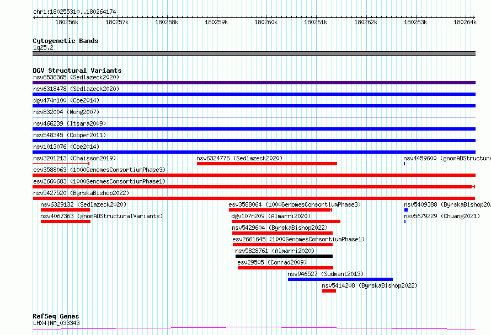Click the 180258k ruler position
Viewport: 491px width, 335px height.
pos(167,22)
